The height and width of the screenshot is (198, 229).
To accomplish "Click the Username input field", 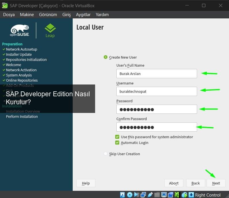I will pyautogui.click(x=156, y=91).
